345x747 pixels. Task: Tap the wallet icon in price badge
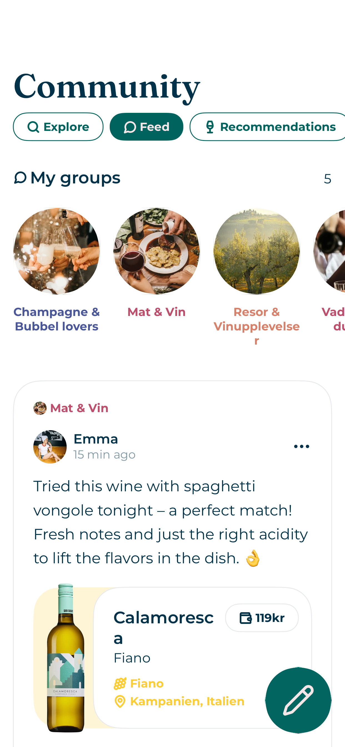tap(245, 618)
